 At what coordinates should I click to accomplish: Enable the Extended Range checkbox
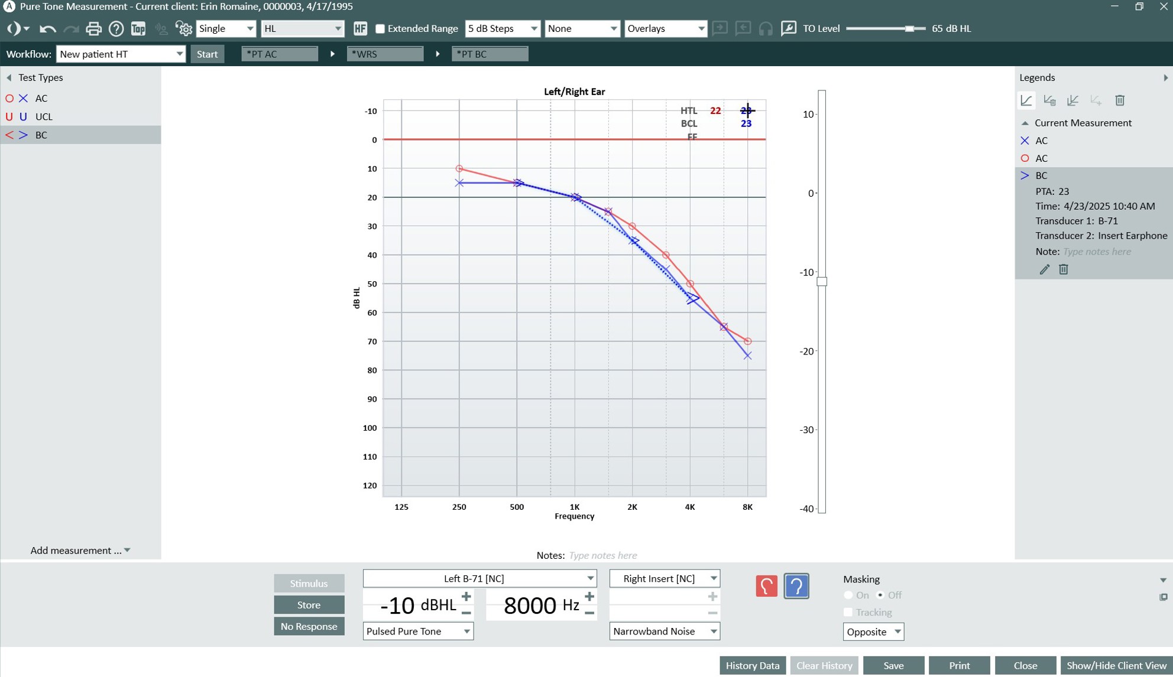coord(381,28)
